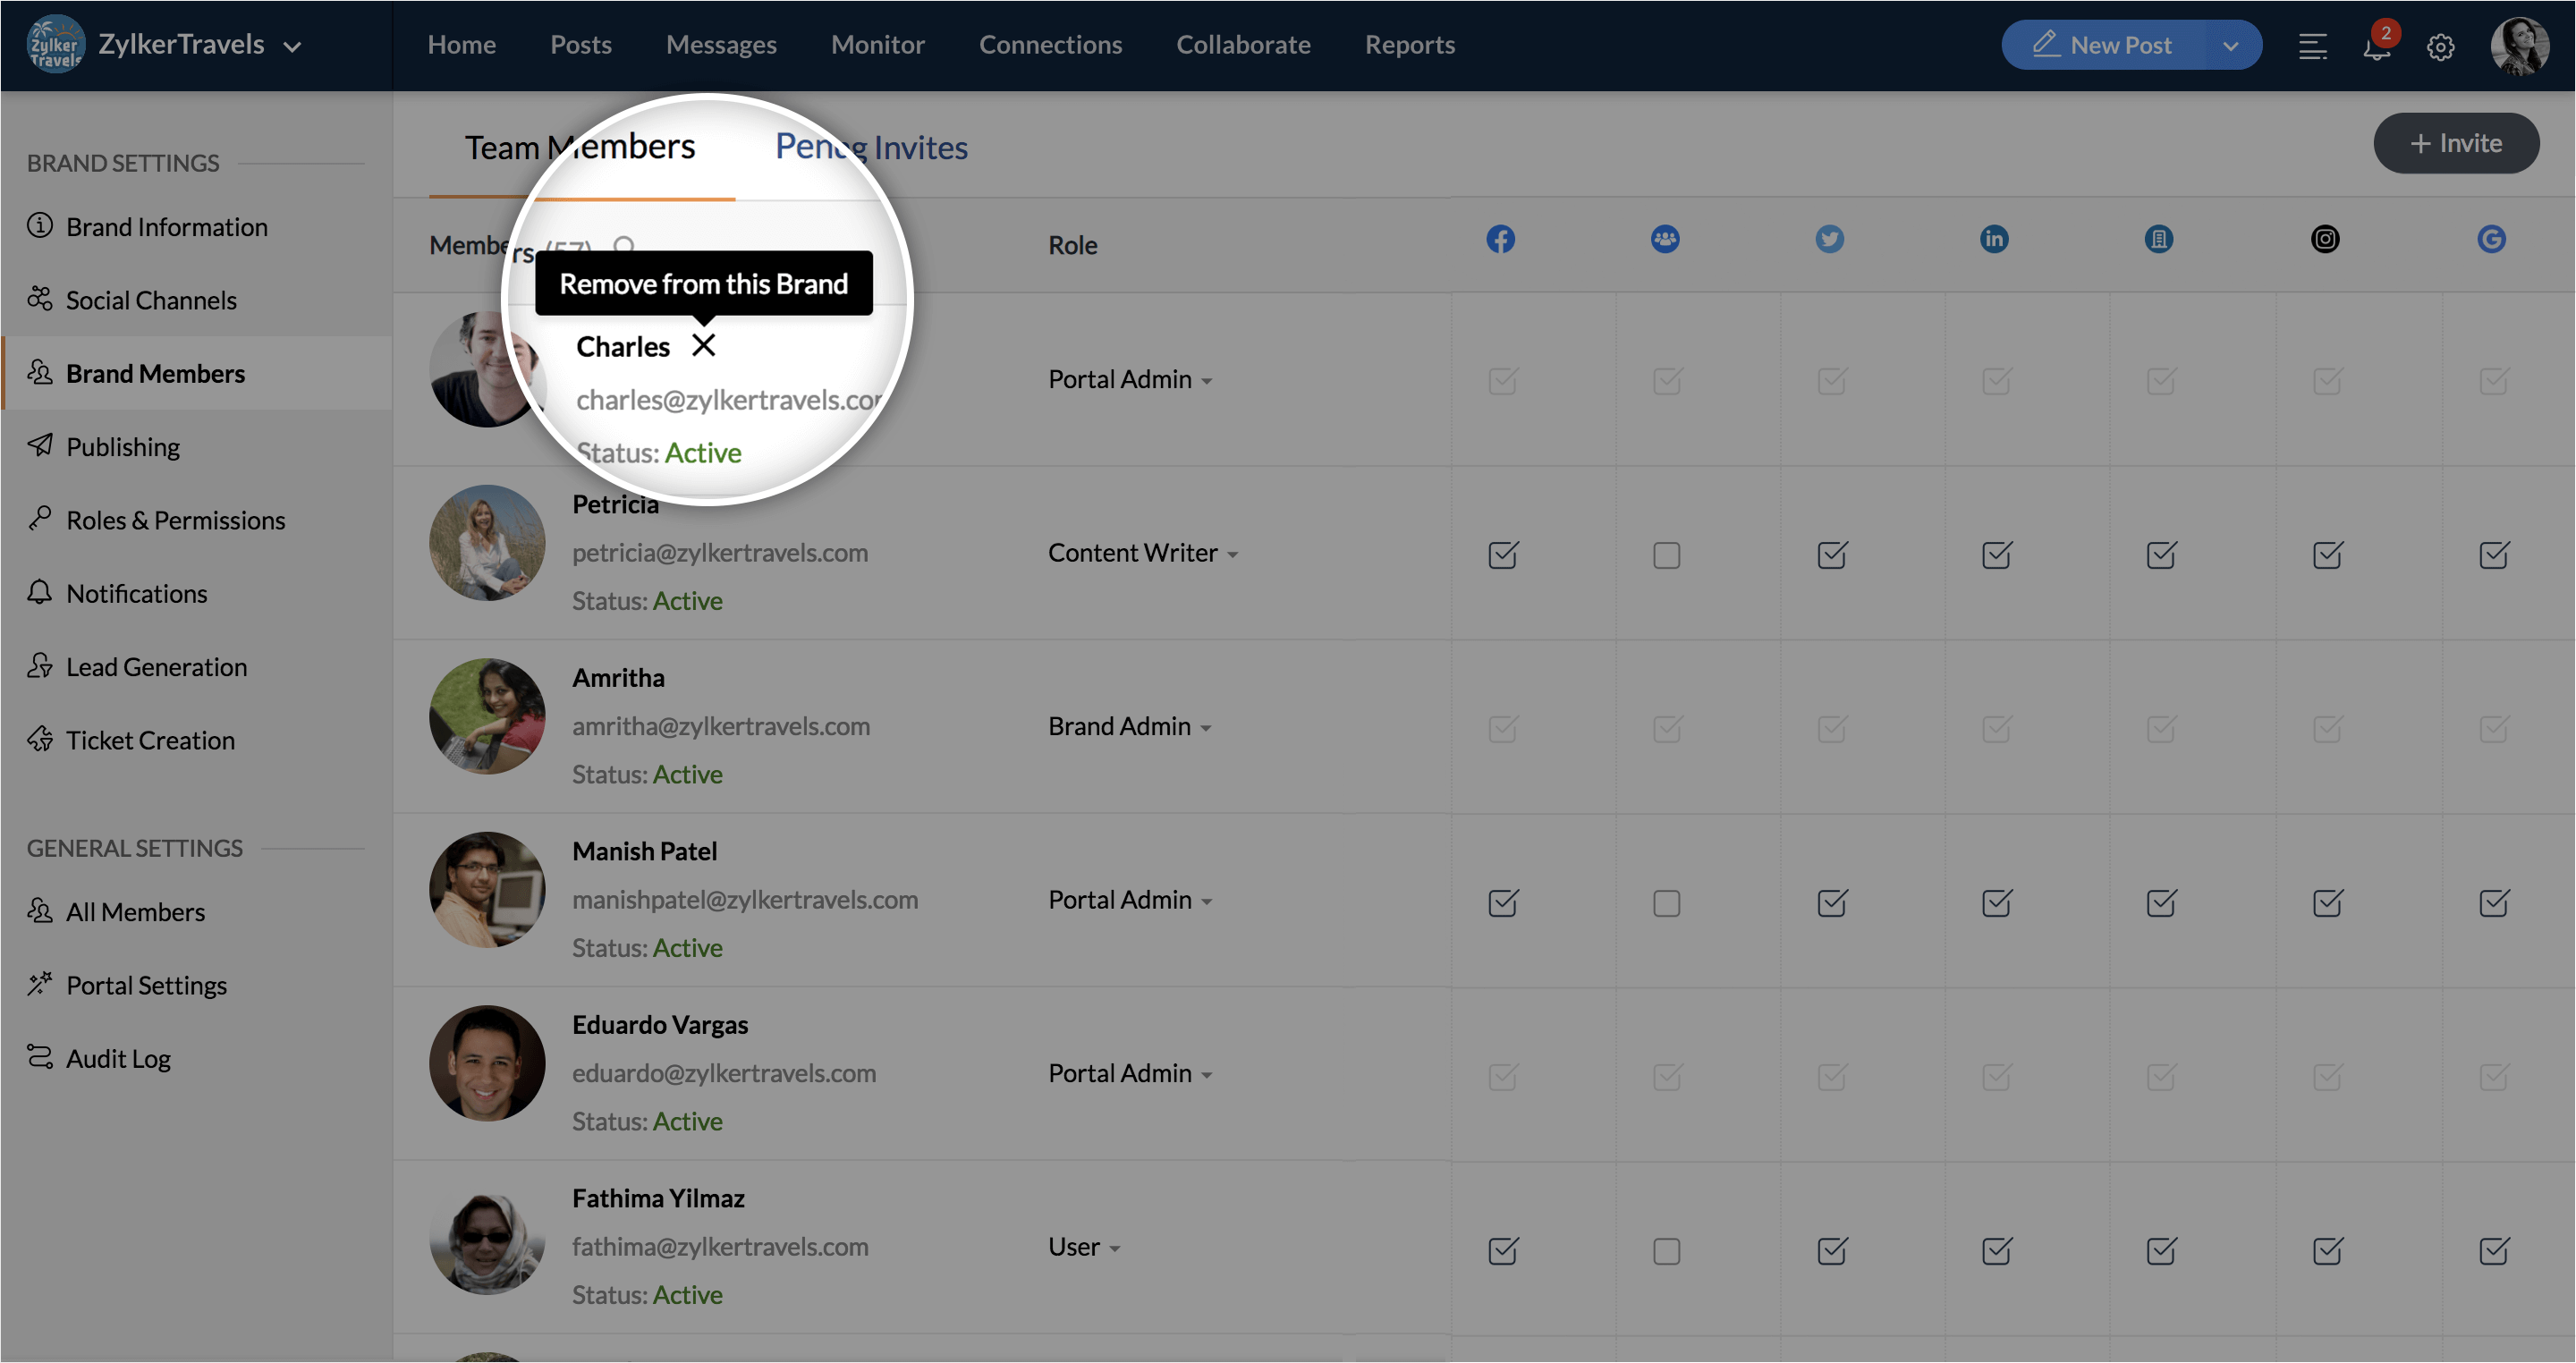
Task: Open Petricia's Content Writer role dropdown
Action: [x=1142, y=553]
